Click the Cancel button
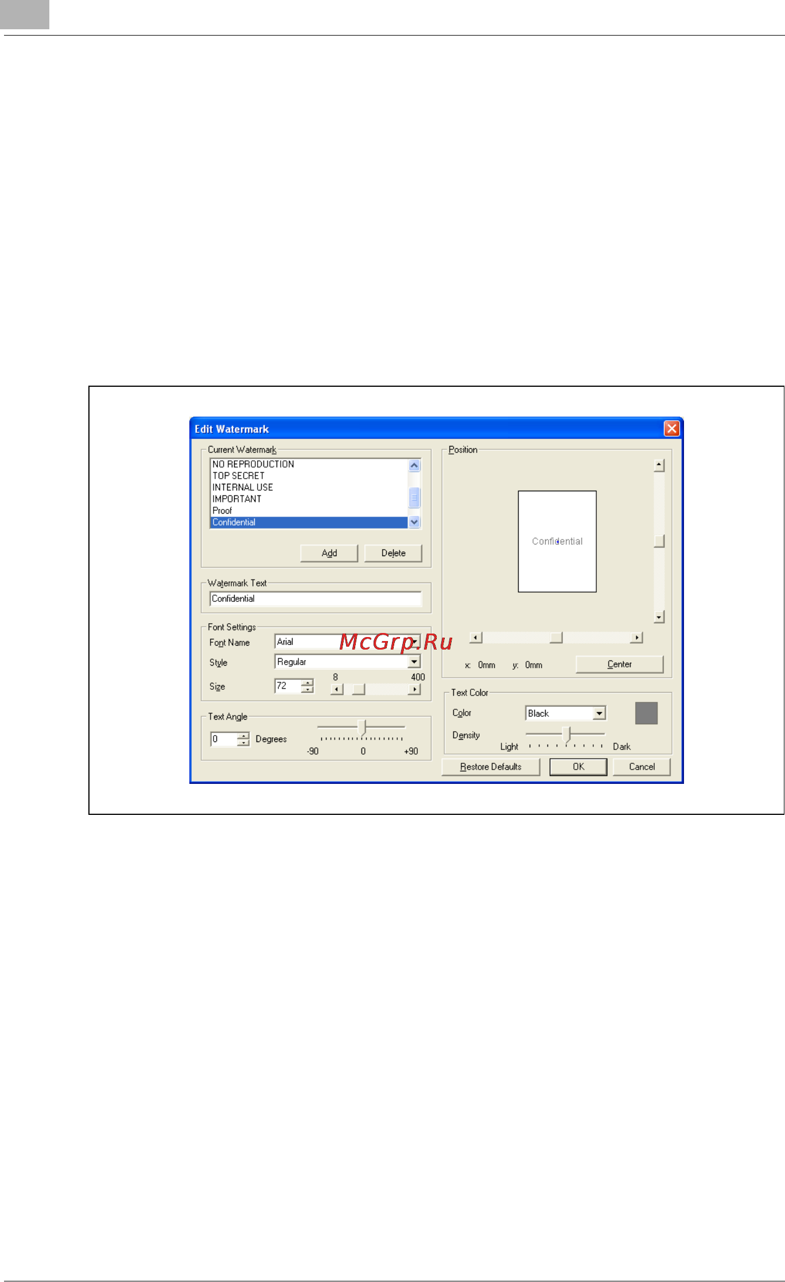The width and height of the screenshot is (785, 1282). coord(642,767)
